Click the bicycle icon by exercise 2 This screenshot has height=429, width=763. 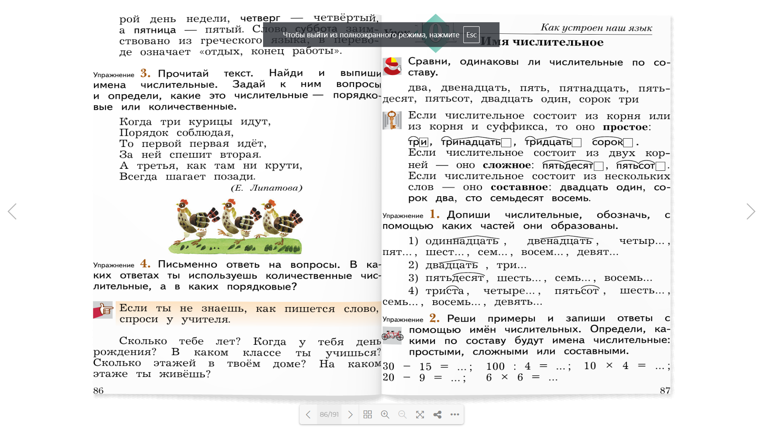coord(392,336)
